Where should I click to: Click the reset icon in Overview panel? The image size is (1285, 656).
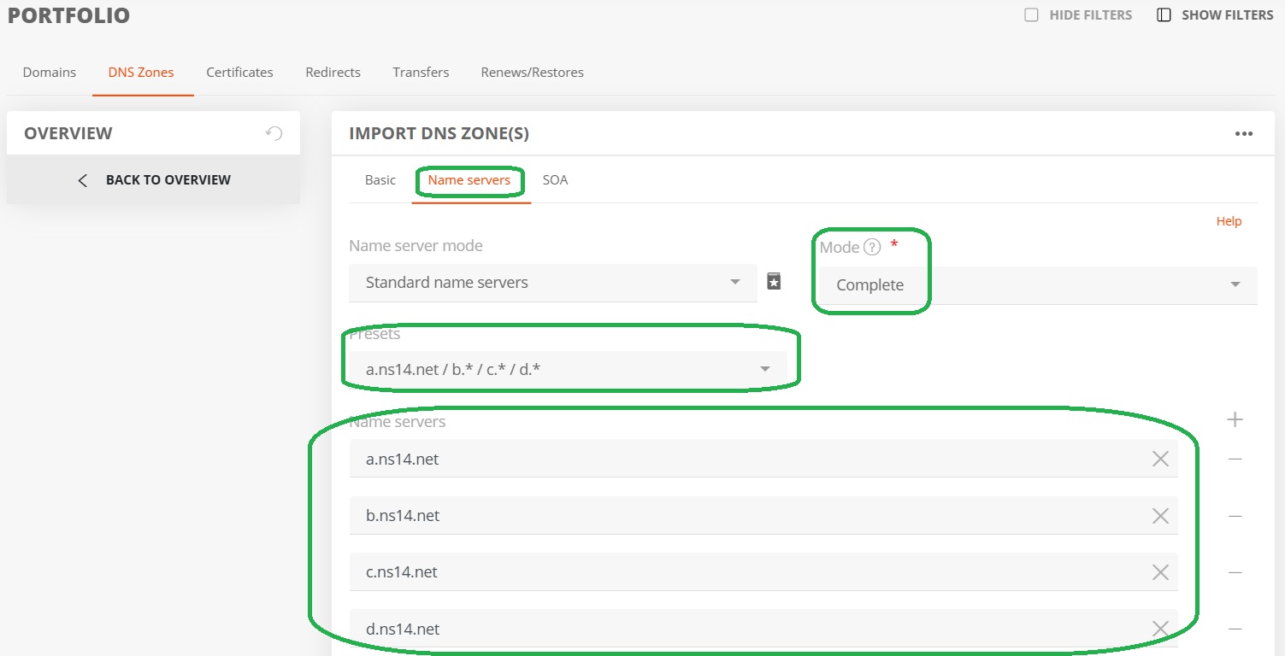[x=274, y=133]
